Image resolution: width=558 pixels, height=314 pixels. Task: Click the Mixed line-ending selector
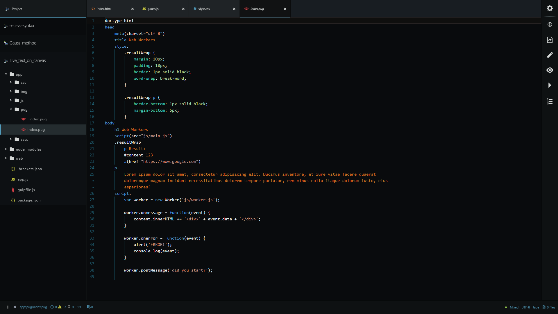pos(514,307)
